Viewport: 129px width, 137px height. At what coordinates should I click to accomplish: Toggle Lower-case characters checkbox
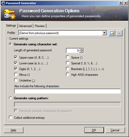click(16, 63)
